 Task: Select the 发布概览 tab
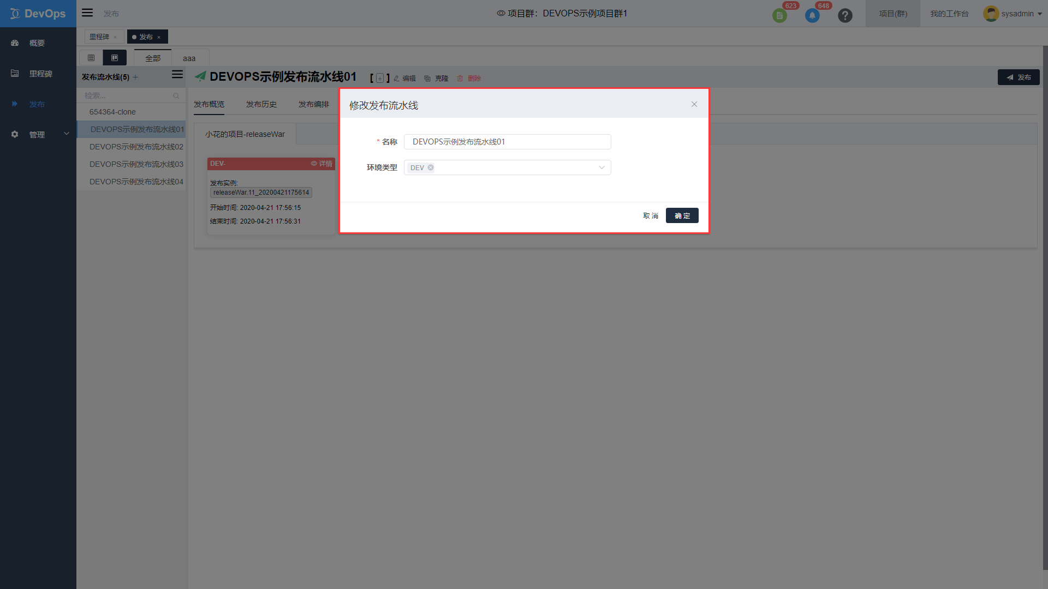point(210,104)
